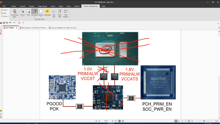Switch to the Dell Inspiron 15 5570 document tab

click(33, 28)
